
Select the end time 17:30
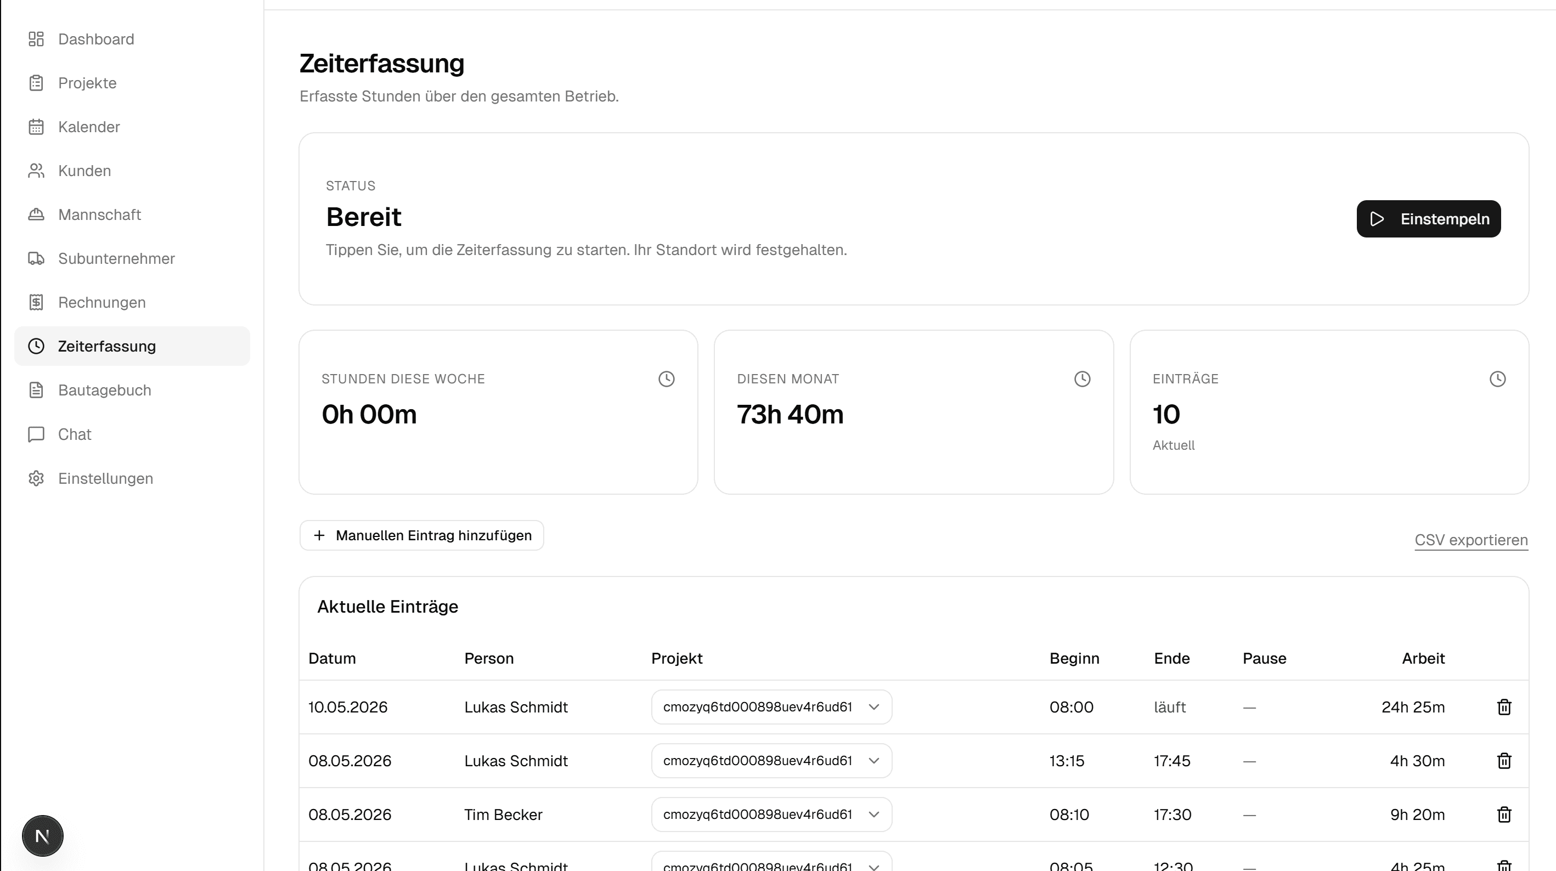(1172, 814)
